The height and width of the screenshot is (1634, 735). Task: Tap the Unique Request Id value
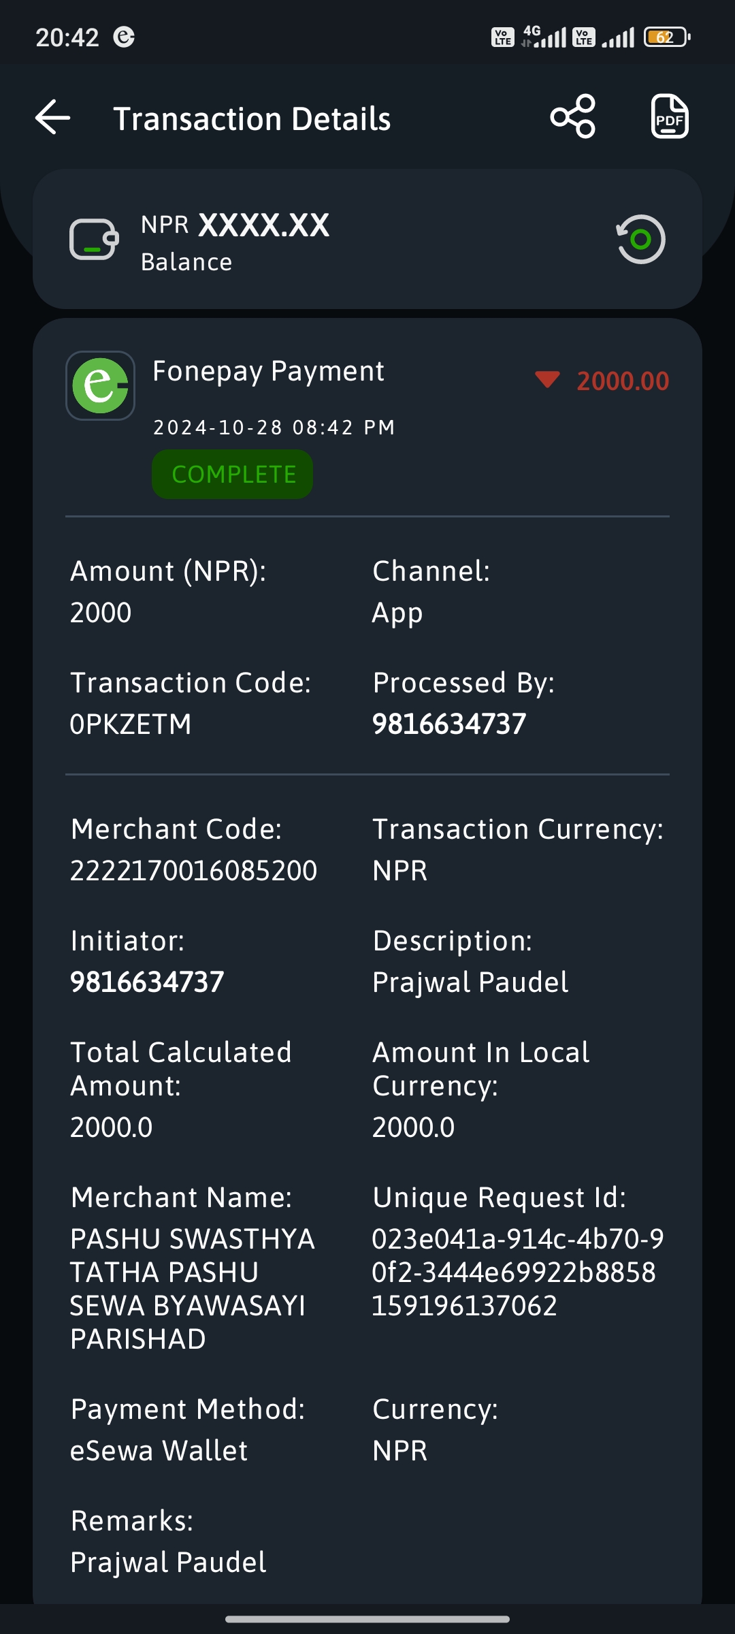[x=518, y=1272]
